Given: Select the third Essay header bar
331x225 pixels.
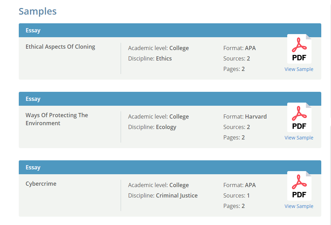Looking at the screenshot, I should (170, 167).
